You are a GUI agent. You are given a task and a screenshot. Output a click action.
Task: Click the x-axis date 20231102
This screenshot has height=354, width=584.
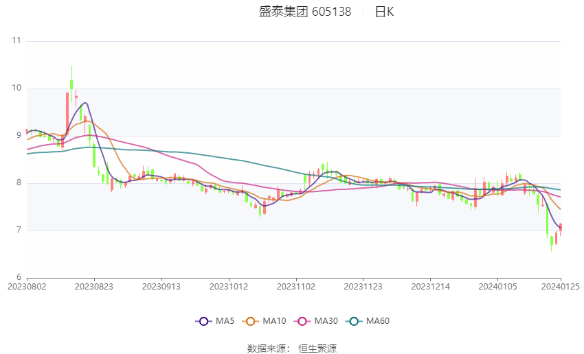click(296, 287)
